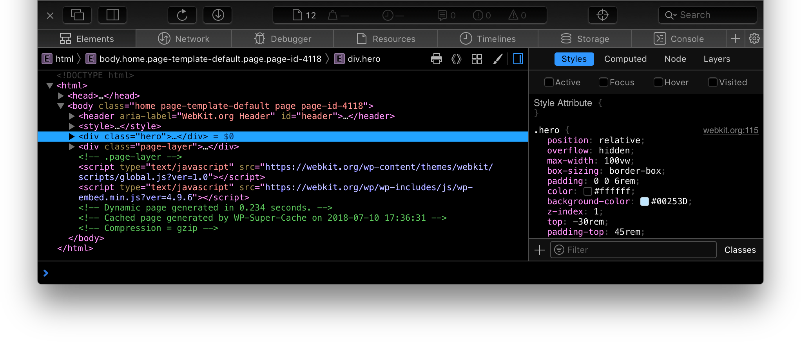This screenshot has width=801, height=342.
Task: Activate the element selection crosshair icon
Action: click(x=603, y=15)
